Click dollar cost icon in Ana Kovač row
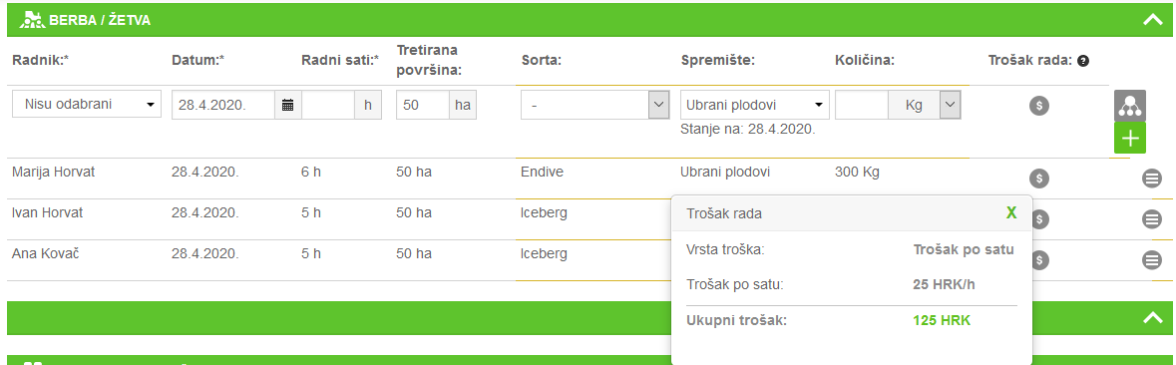Screen dimensions: 1176x365 point(1039,260)
